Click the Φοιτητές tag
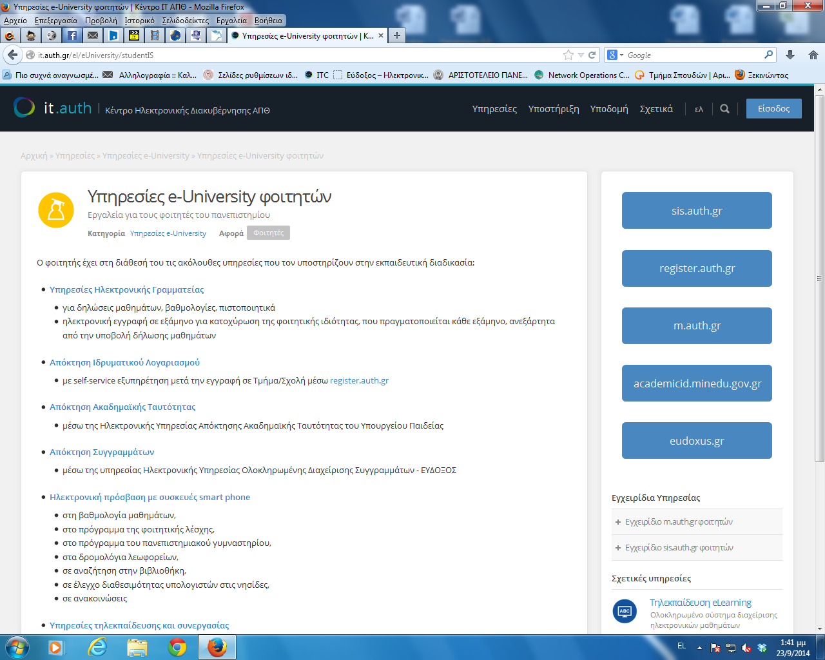 click(268, 233)
